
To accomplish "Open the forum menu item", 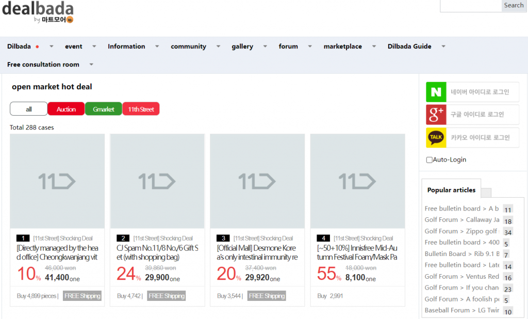I will pos(288,46).
